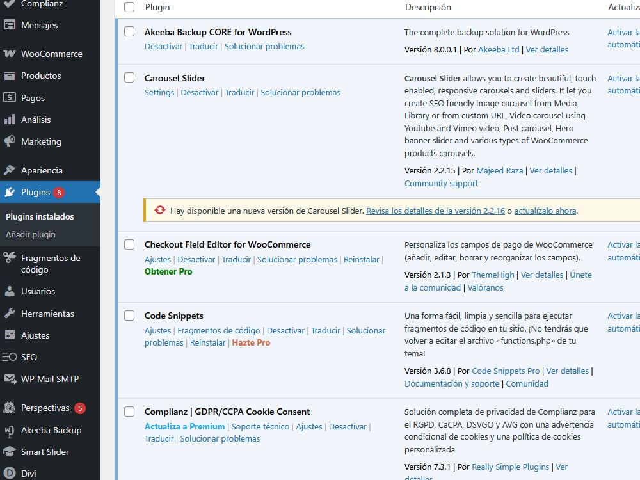Click the Herramientas wrench icon

click(10, 314)
